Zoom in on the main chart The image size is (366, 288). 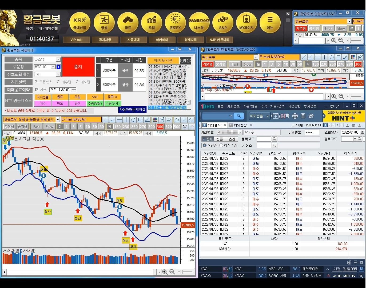[x=165, y=272]
